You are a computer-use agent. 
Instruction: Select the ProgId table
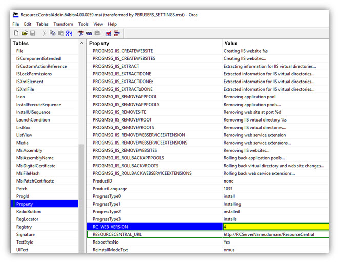(x=23, y=196)
